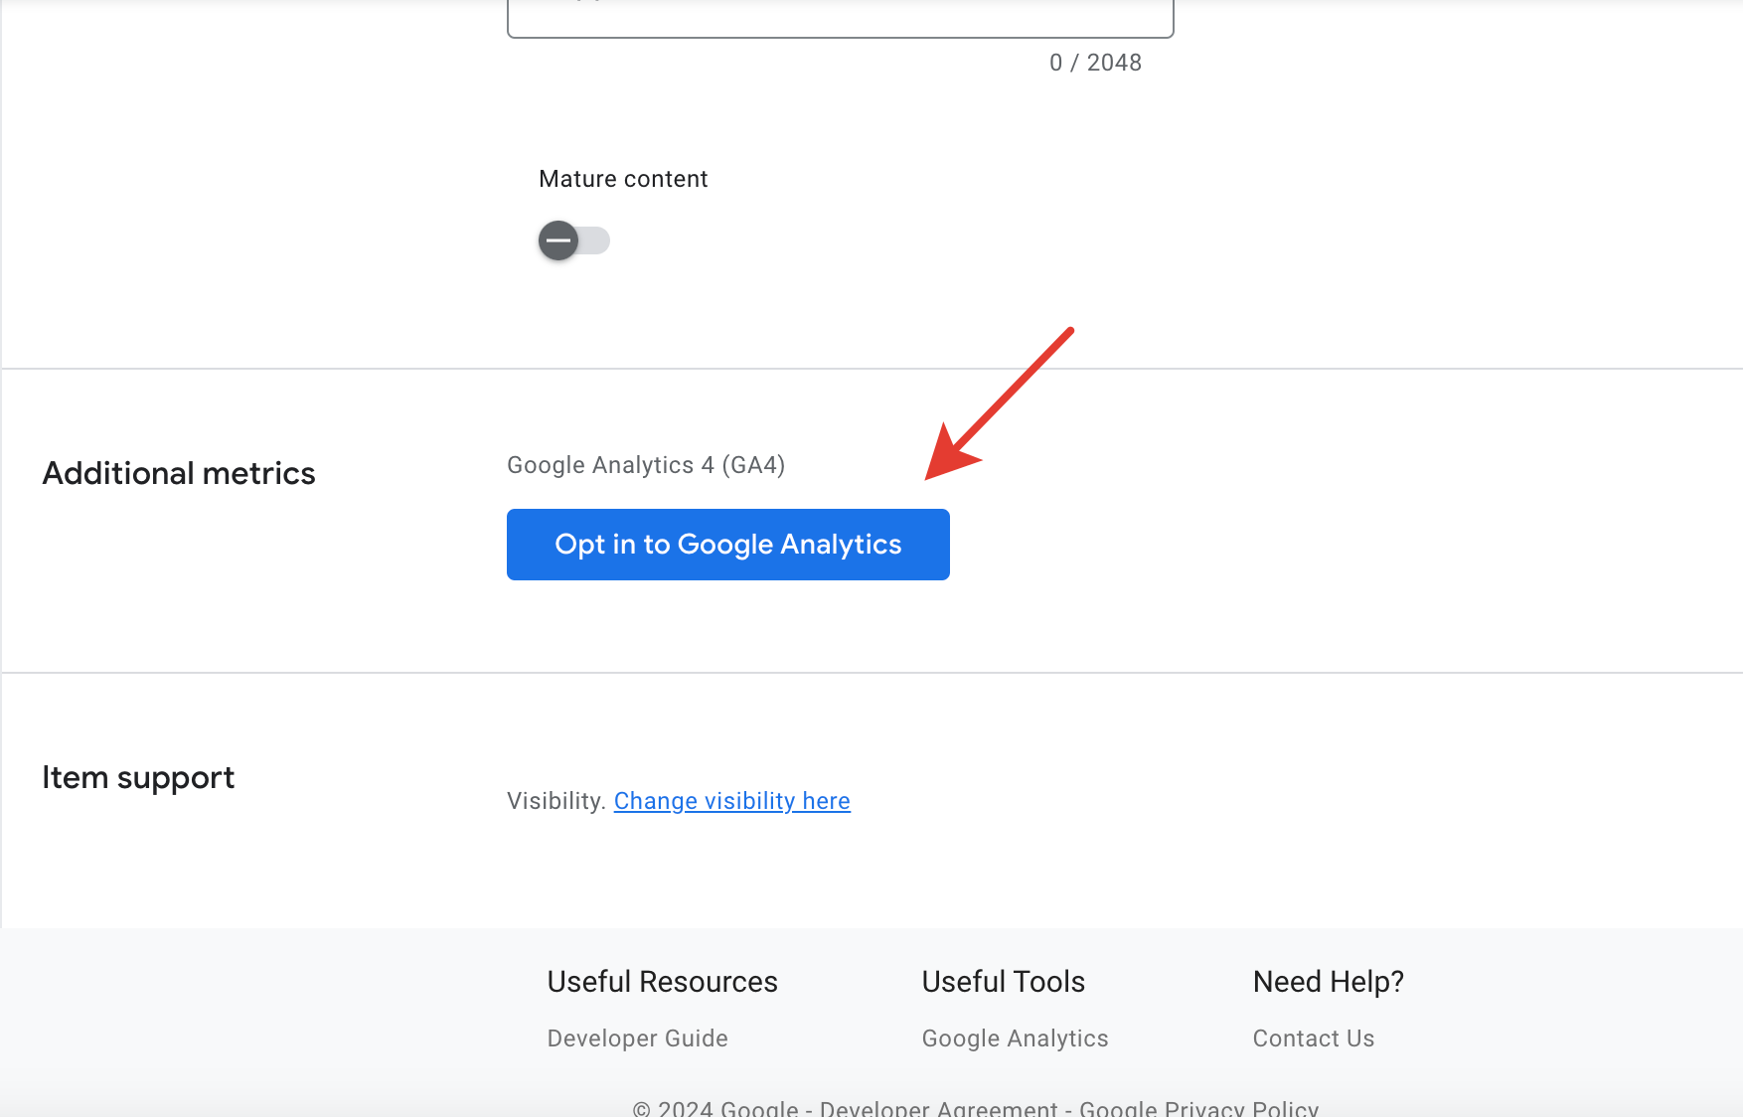Open the Google Privacy Policy link
The image size is (1743, 1117).
(1198, 1108)
